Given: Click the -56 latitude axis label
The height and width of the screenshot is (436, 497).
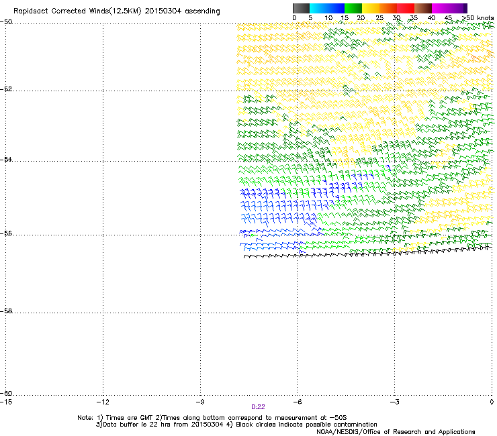Looking at the screenshot, I should (x=6, y=233).
